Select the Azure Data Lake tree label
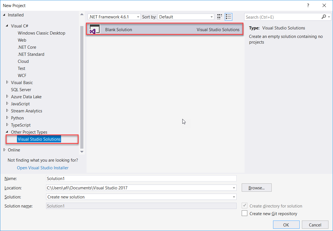Screen dimensions: 333x231 26,97
